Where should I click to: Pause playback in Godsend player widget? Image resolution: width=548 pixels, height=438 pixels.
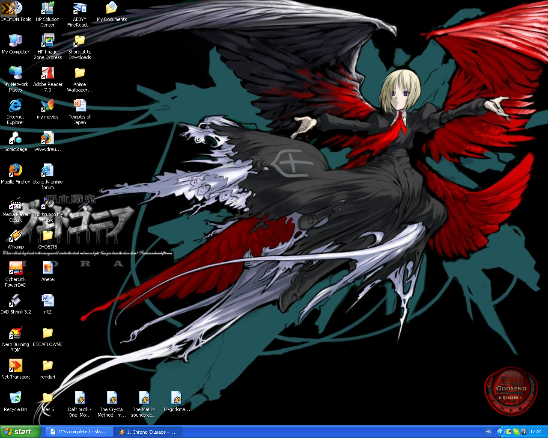tap(502, 408)
